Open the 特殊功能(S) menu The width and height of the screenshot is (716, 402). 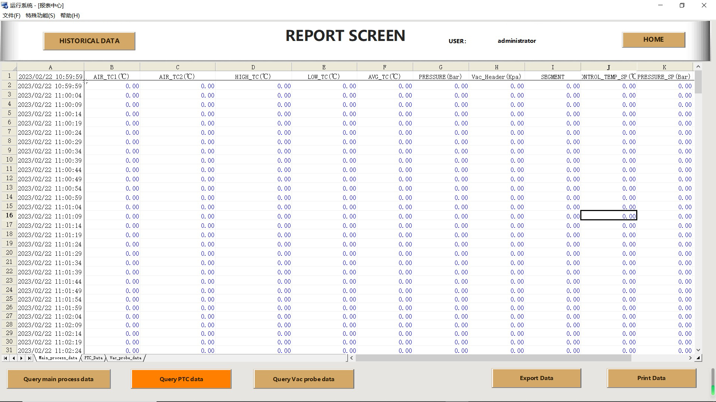(x=40, y=16)
